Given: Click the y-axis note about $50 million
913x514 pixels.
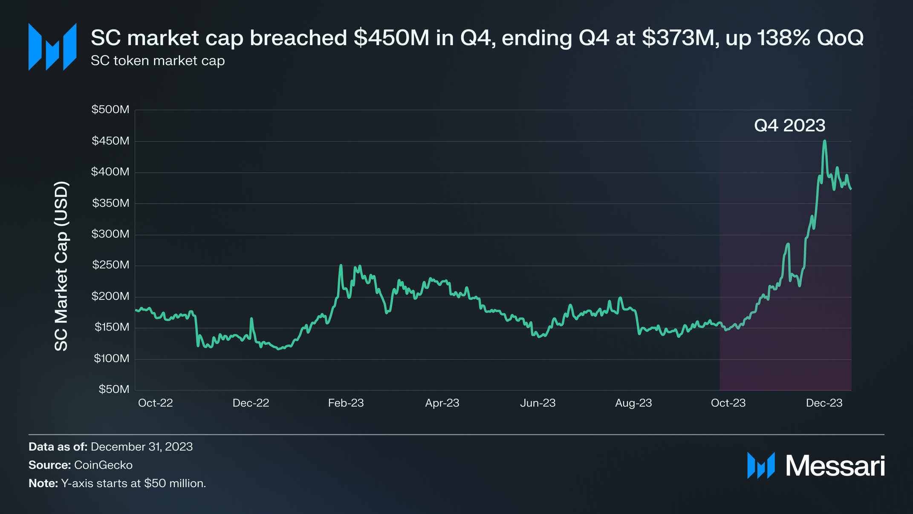Looking at the screenshot, I should [117, 483].
